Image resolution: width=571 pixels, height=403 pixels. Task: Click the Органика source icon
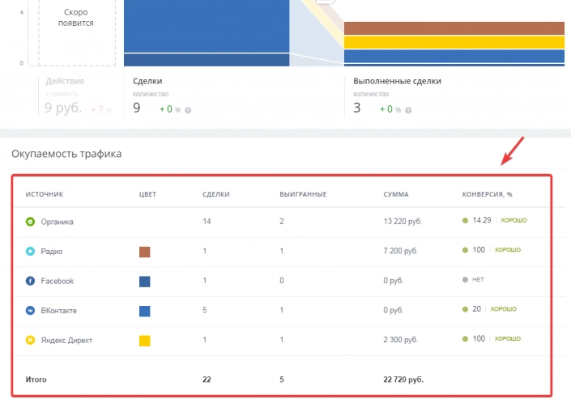tap(30, 220)
